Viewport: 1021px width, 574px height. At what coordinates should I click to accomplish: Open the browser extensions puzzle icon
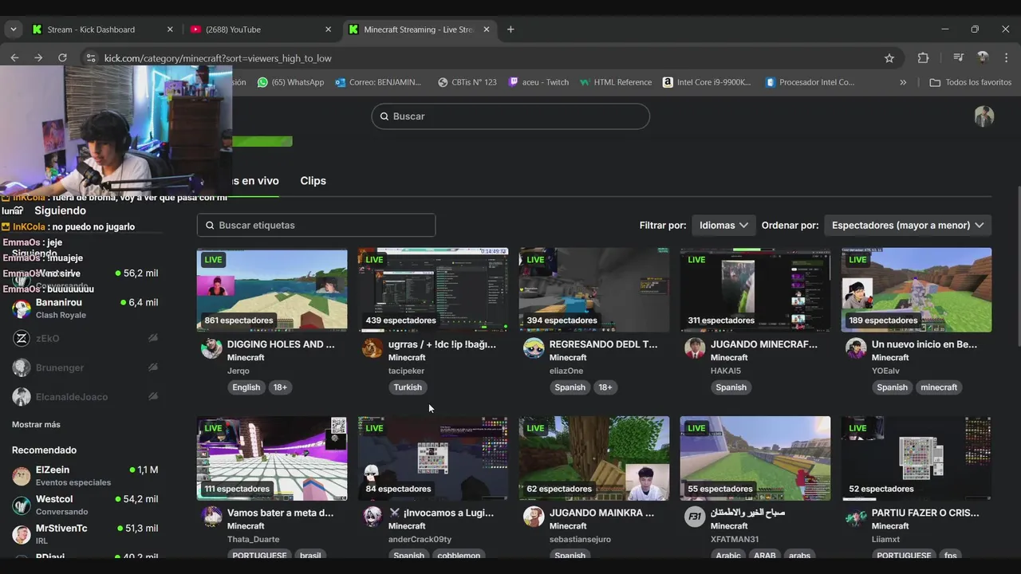pos(923,58)
